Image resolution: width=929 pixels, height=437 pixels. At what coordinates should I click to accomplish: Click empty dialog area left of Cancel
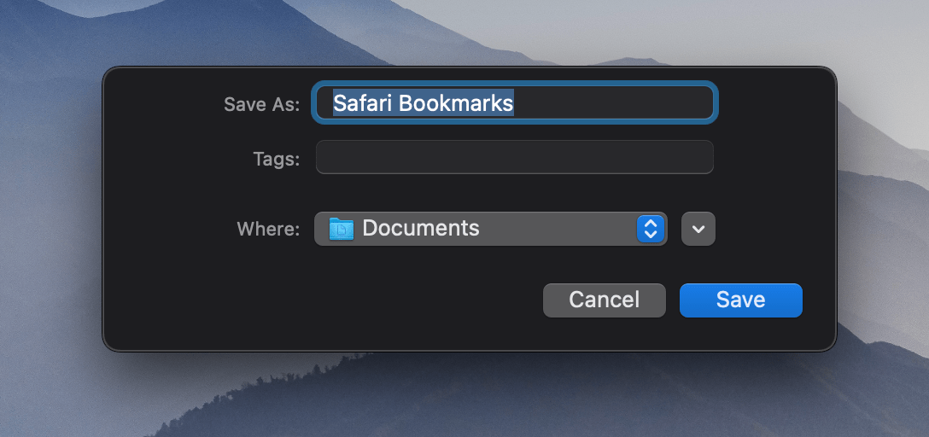tap(342, 300)
